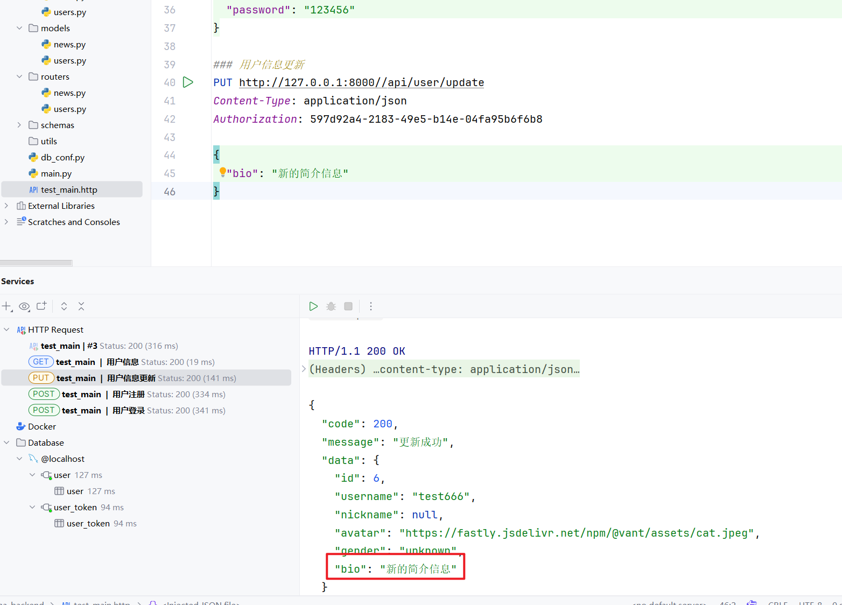Open main.py in project tree
Viewport: 842px width, 605px height.
56,173
